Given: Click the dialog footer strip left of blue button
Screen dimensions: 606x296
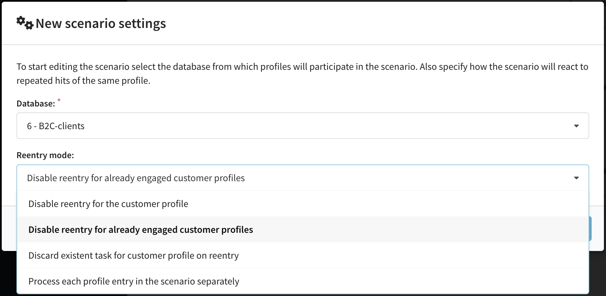Looking at the screenshot, I should pos(9,228).
